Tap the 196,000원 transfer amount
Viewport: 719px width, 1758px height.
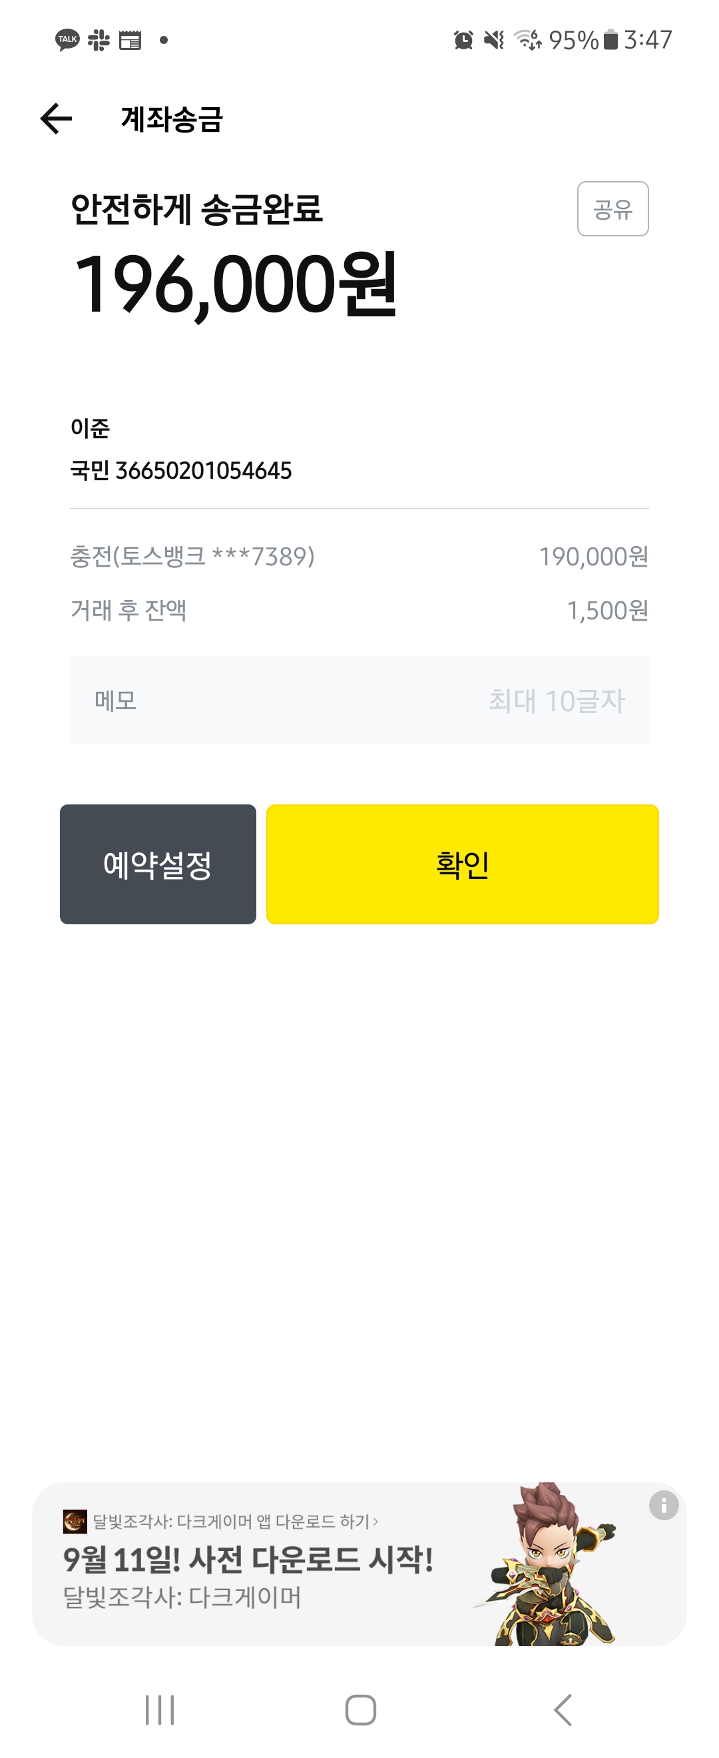(234, 284)
